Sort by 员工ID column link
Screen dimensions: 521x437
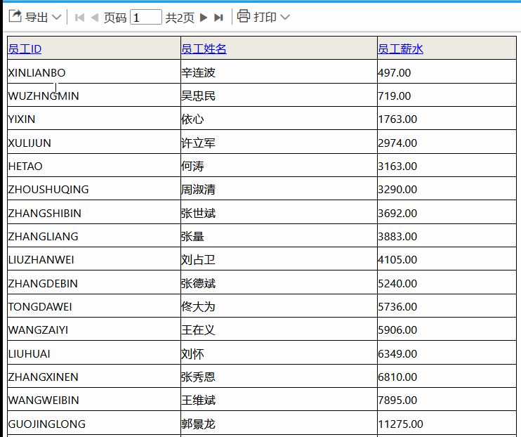(25, 49)
